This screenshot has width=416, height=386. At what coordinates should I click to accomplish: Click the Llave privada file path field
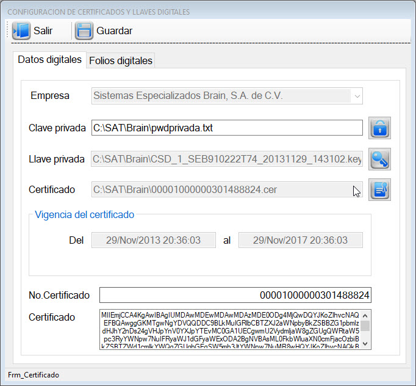tap(227, 159)
